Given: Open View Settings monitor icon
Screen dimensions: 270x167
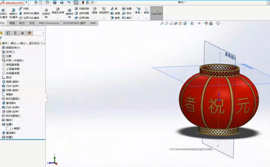Looking at the screenshot, I should pyautogui.click(x=218, y=23).
